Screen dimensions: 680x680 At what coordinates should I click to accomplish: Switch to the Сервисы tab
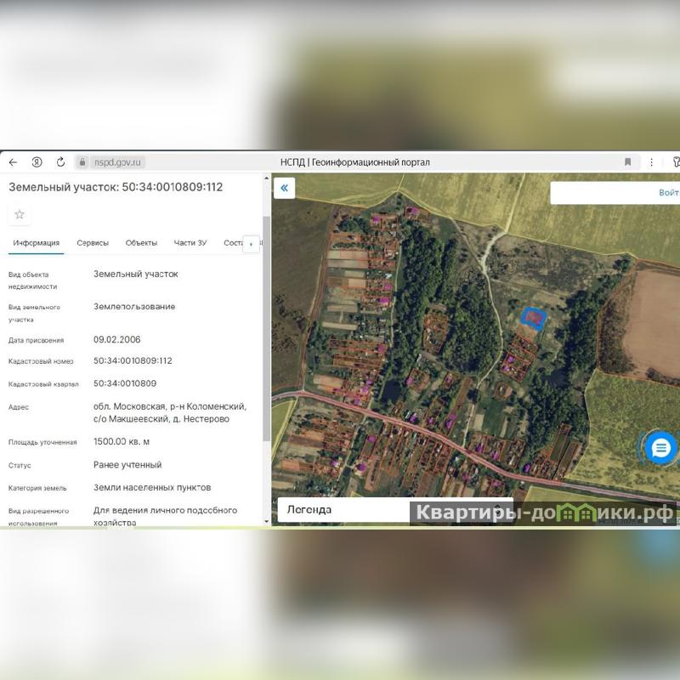(93, 243)
